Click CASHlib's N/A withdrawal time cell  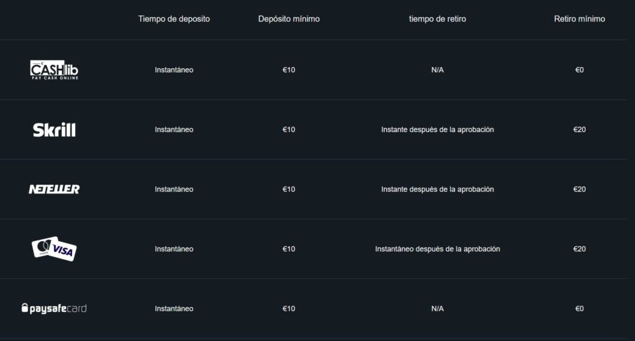click(x=437, y=70)
